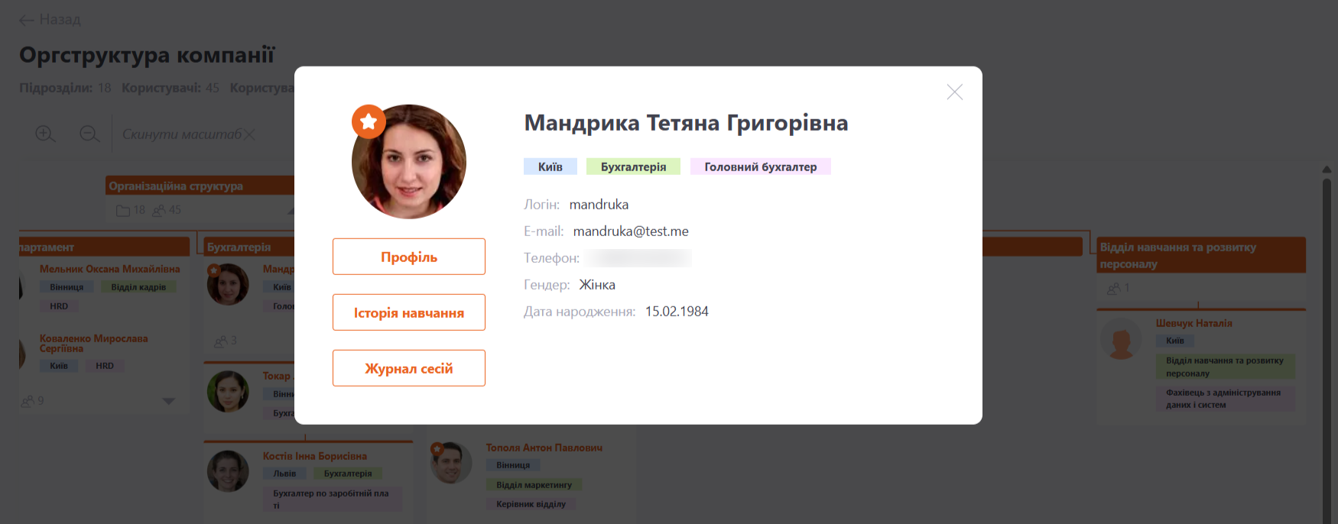Open Тополя Антон Павлович's card
This screenshot has width=1338, height=524.
pyautogui.click(x=544, y=448)
